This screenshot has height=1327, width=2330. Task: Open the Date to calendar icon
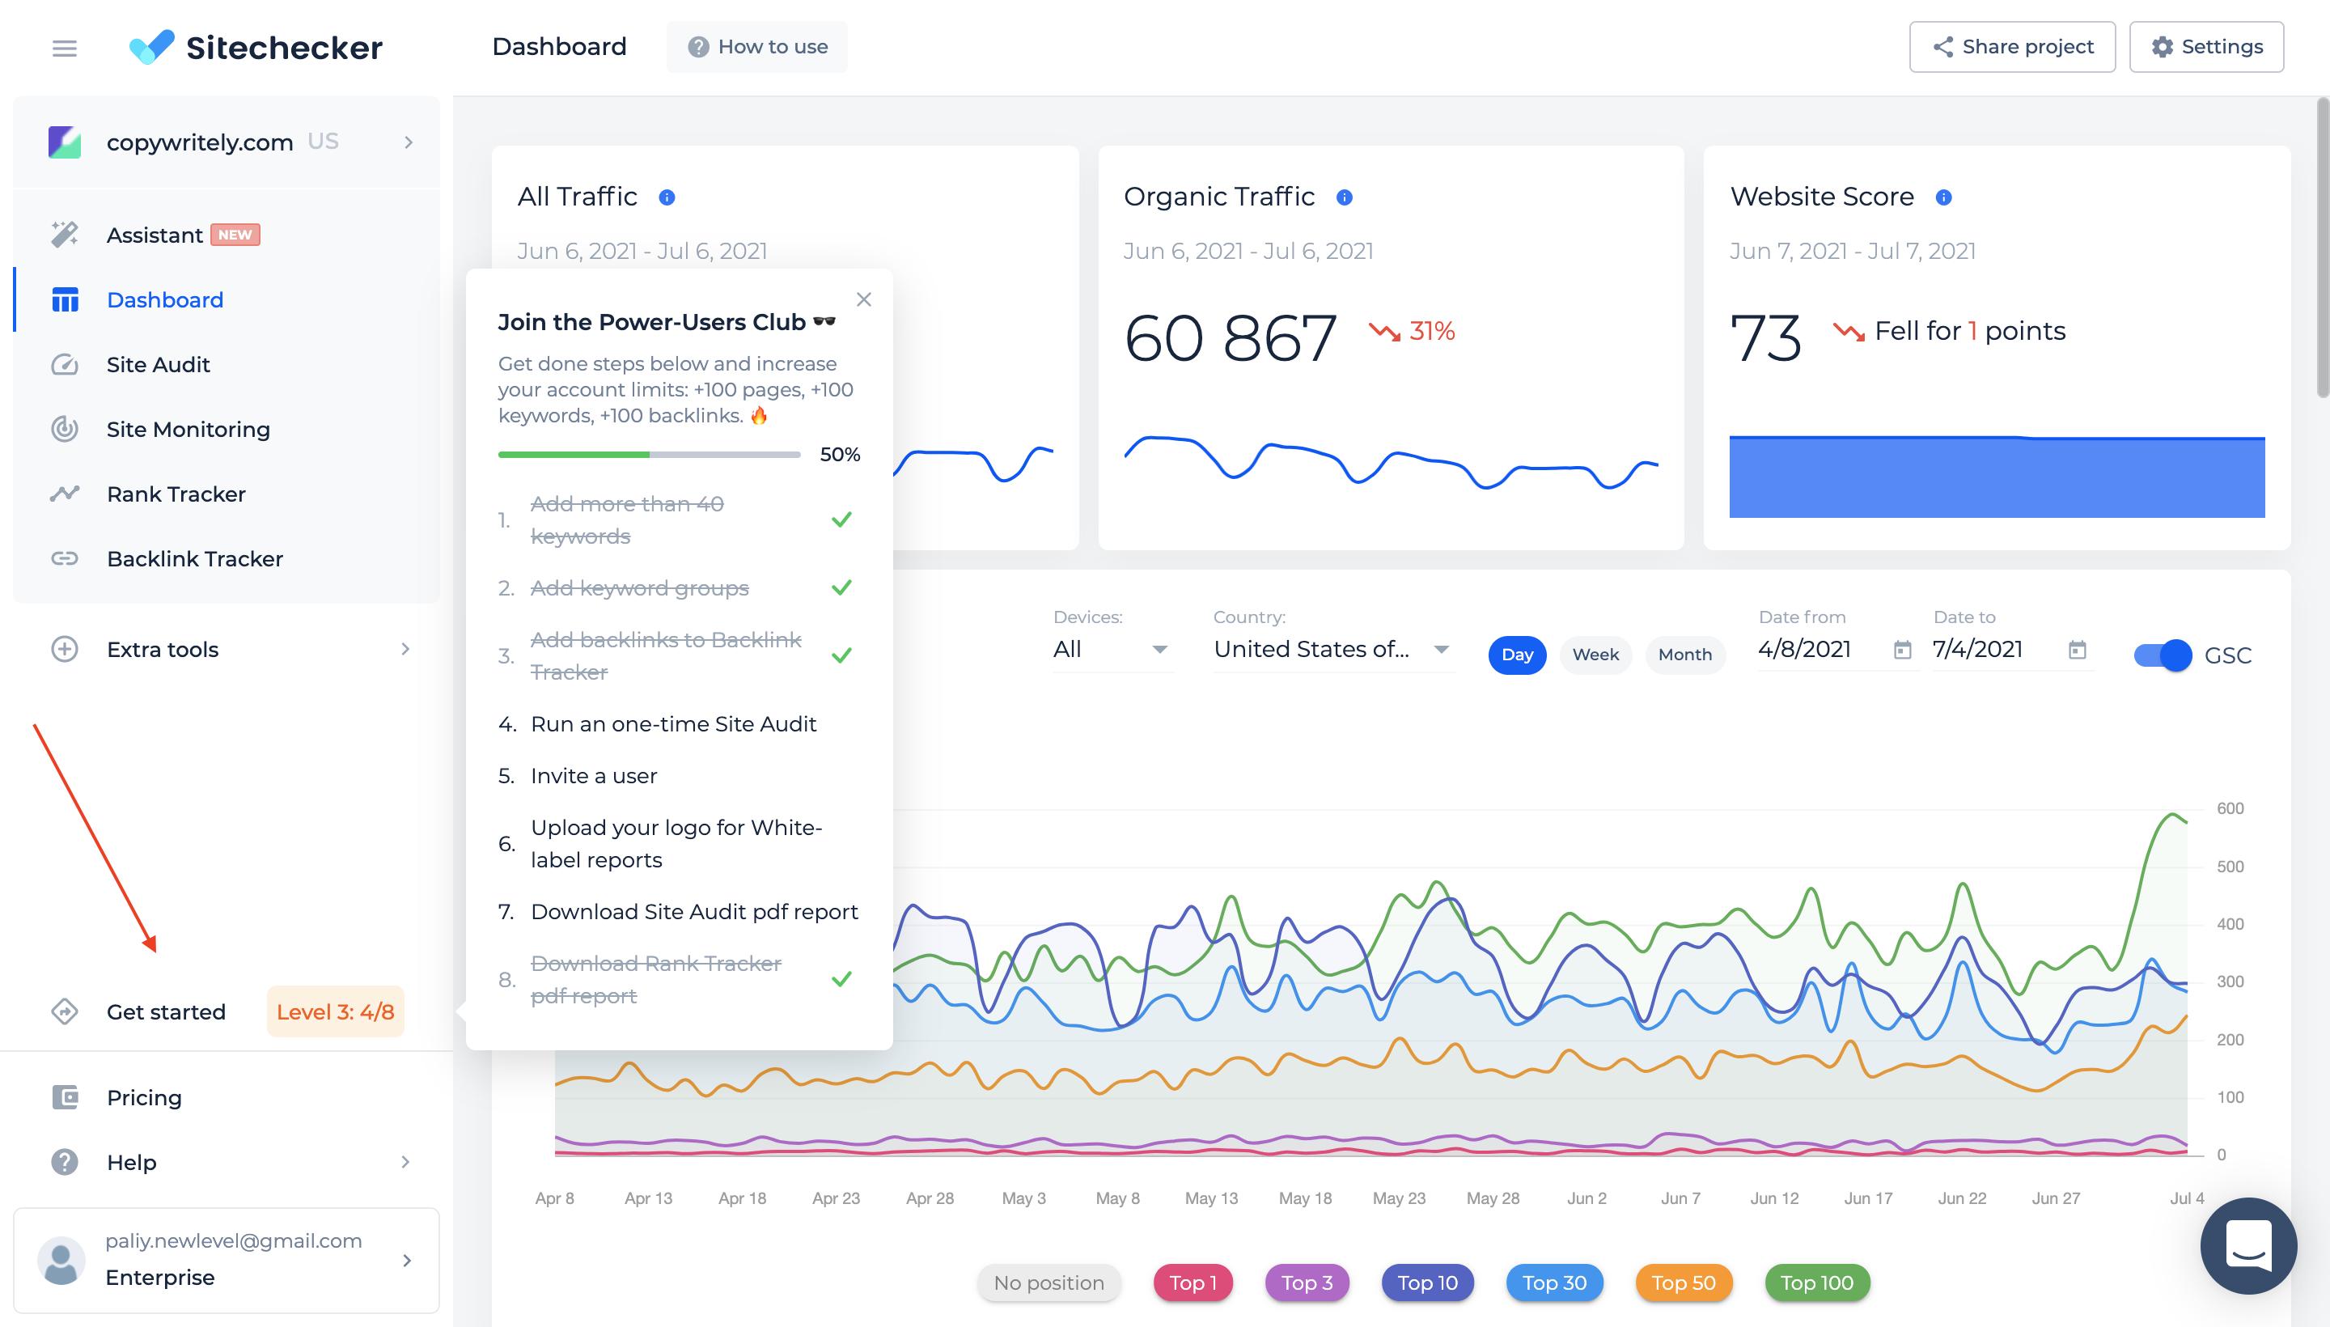point(2078,650)
